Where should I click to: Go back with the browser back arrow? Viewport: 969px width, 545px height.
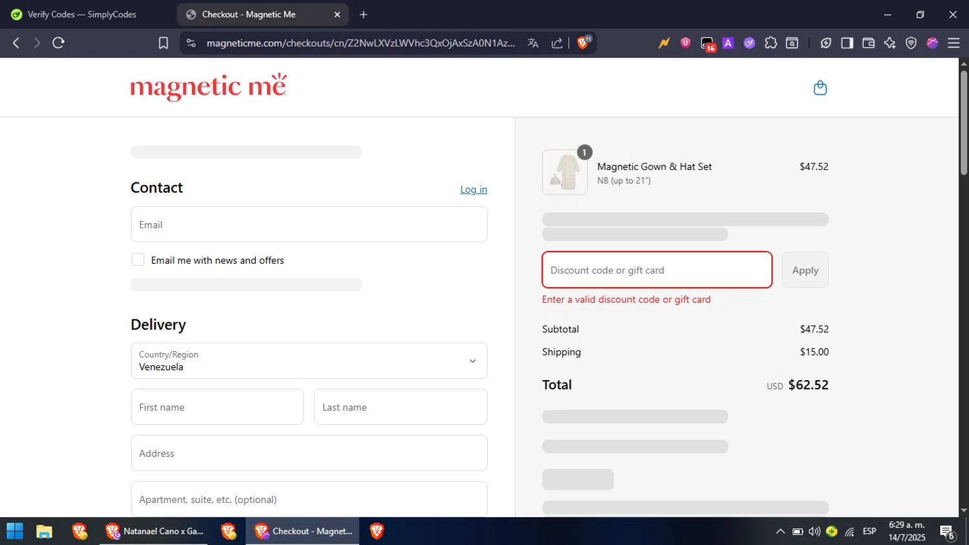pyautogui.click(x=16, y=43)
